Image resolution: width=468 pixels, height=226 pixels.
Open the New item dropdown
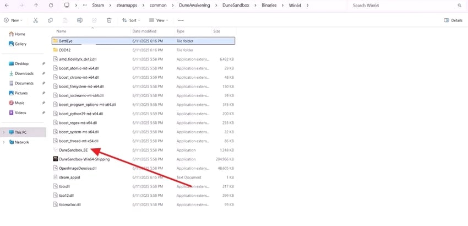coord(13,20)
